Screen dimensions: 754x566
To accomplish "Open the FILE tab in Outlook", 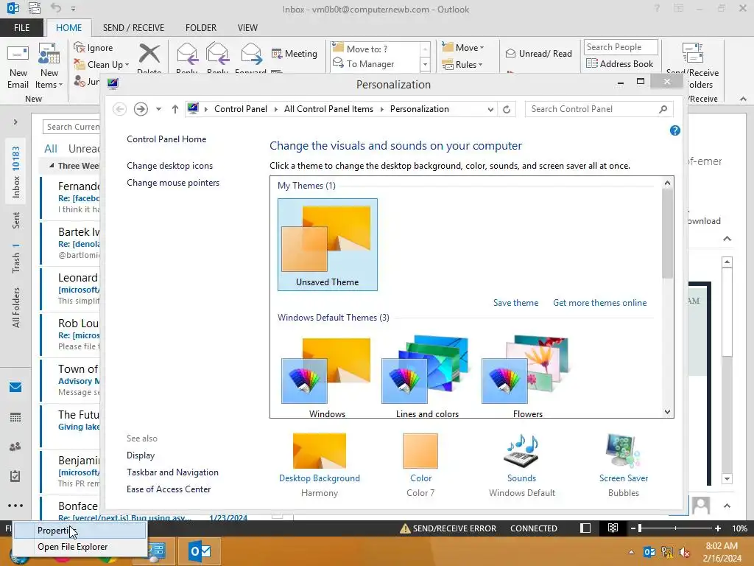I will (21, 28).
